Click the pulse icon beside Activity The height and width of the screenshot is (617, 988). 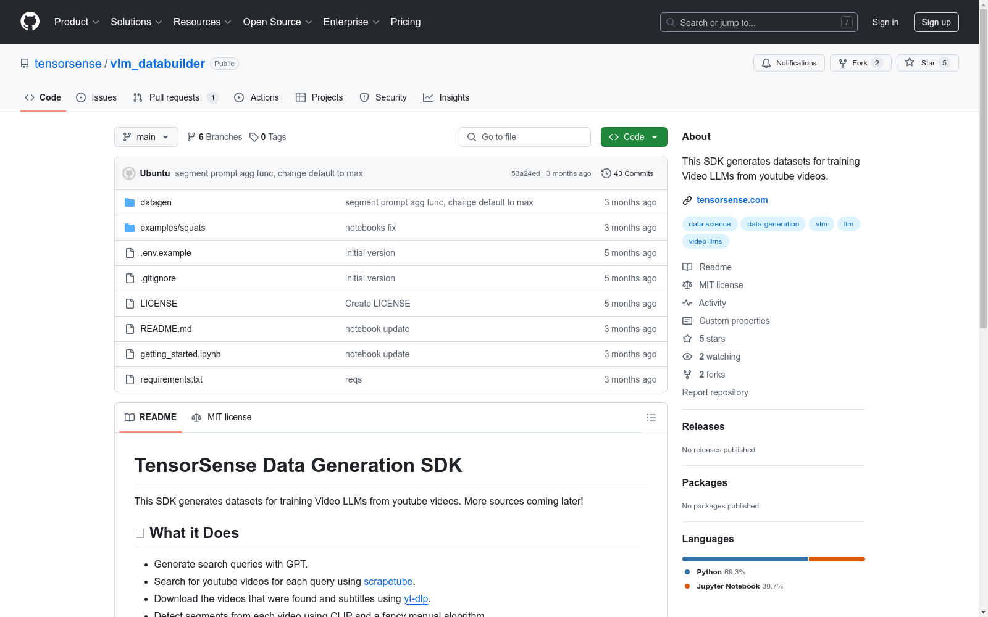687,303
